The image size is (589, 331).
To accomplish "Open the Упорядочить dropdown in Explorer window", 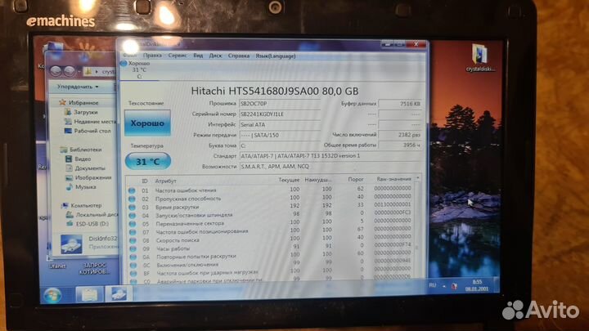I will [78, 87].
